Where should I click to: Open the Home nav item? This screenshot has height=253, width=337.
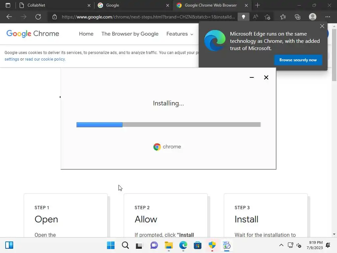pos(86,34)
